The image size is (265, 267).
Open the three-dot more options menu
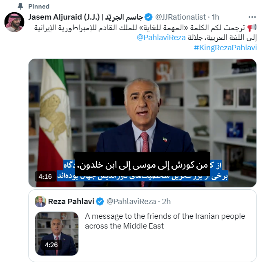coord(252,17)
